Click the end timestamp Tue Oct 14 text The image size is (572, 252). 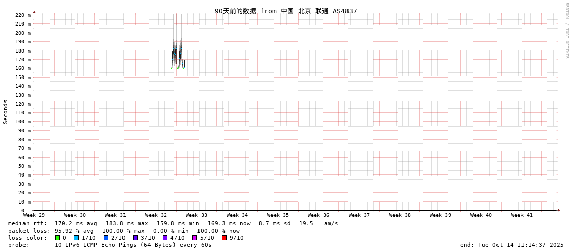click(512, 245)
